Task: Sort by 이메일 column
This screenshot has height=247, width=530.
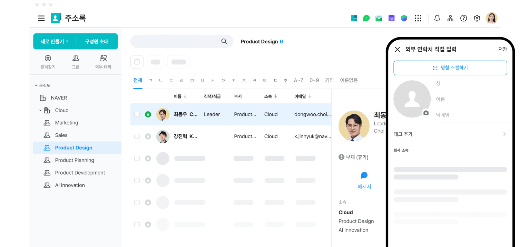Action: [x=303, y=96]
